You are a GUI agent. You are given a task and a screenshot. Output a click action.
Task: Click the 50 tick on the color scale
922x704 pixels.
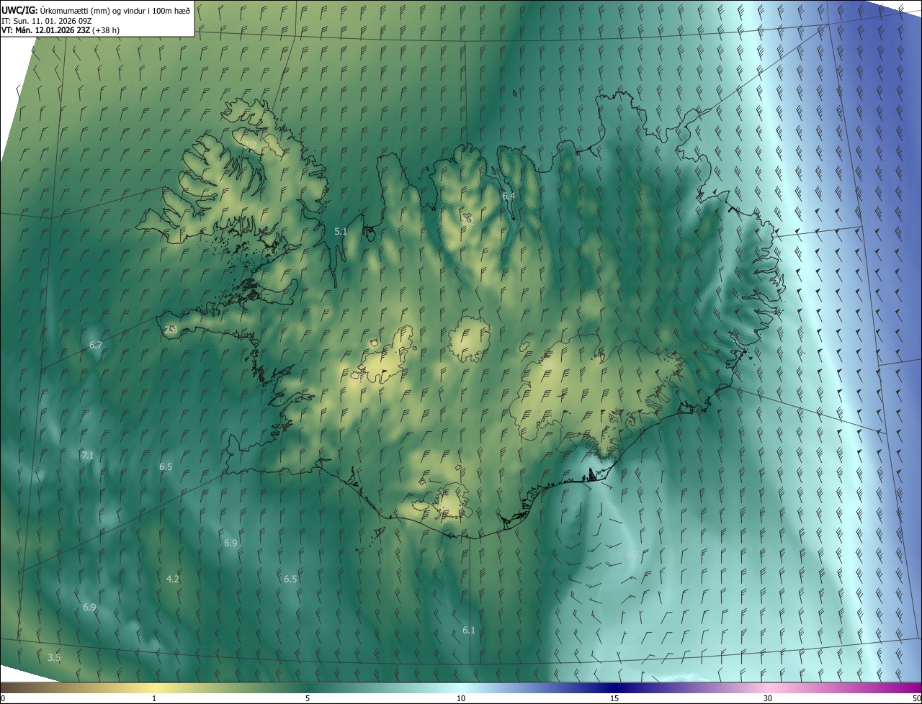coord(916,698)
